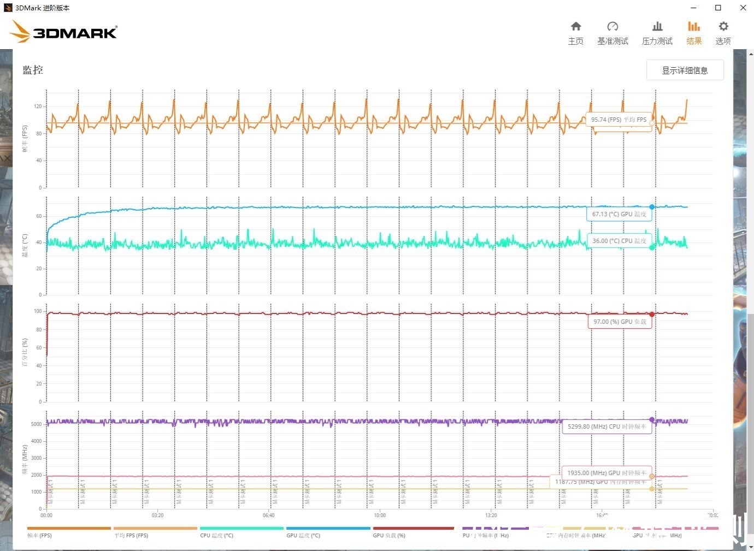Maximize the 3DMark window

click(x=718, y=8)
